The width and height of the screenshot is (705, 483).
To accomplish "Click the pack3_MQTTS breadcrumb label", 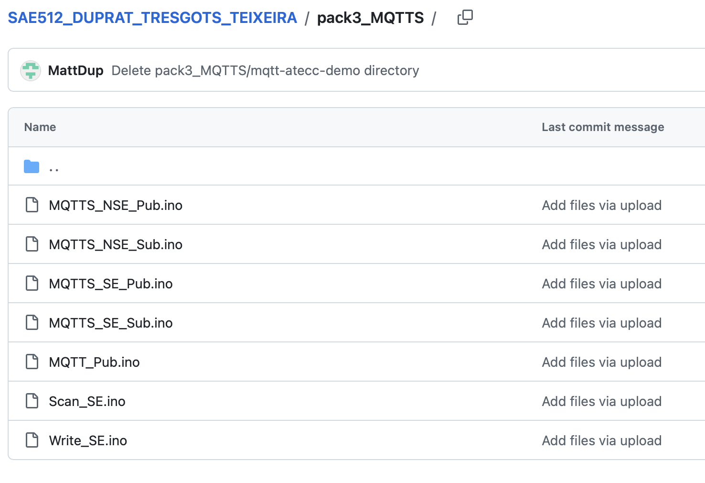I will coord(370,17).
